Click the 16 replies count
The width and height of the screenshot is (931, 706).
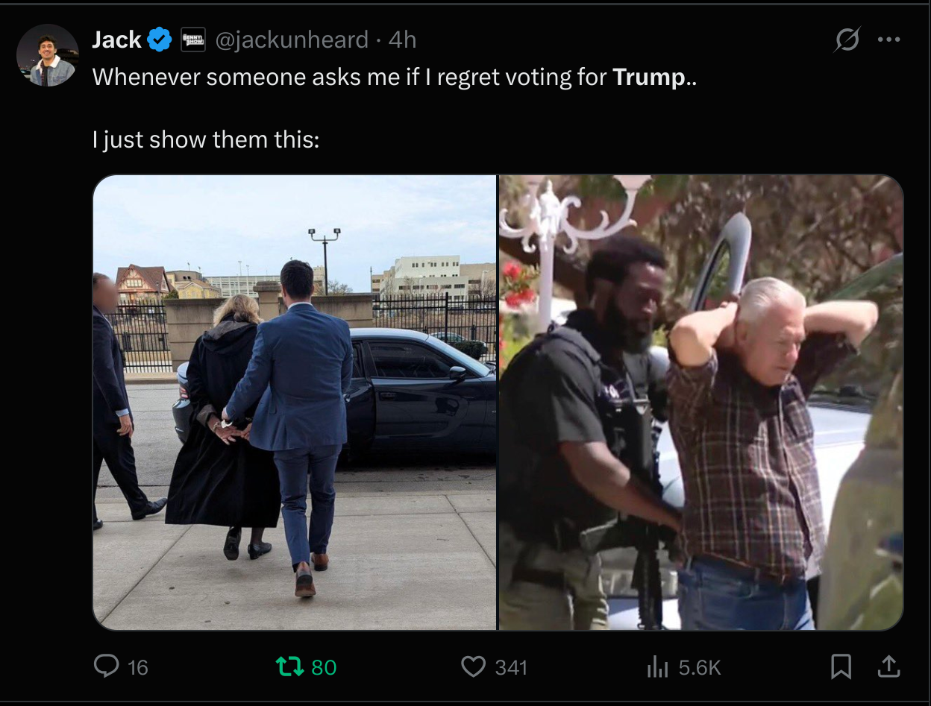click(137, 666)
